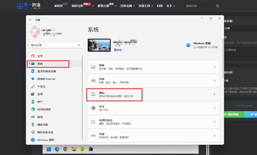Open the 声音 settings row
257x155 pixels.
[x=153, y=81]
